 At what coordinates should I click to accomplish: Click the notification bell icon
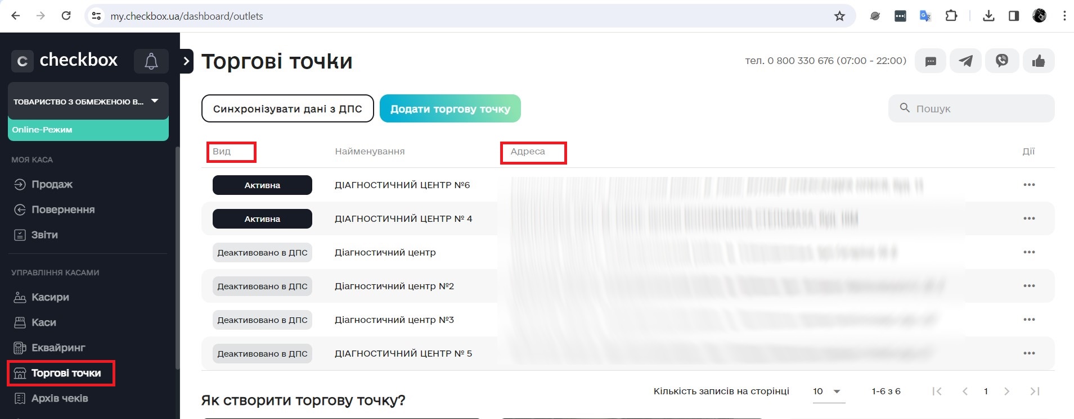point(151,61)
